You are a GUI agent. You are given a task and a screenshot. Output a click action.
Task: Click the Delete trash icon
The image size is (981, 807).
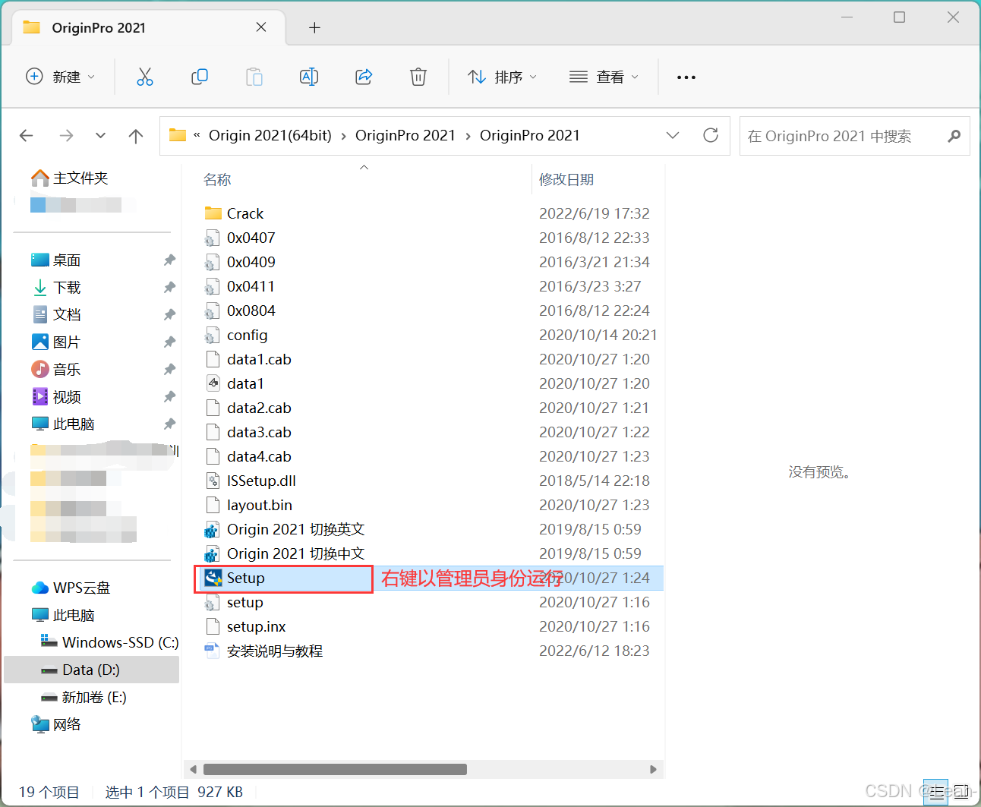point(418,76)
